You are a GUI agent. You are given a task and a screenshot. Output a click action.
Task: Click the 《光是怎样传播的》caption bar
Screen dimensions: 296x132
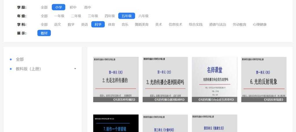[116, 100]
